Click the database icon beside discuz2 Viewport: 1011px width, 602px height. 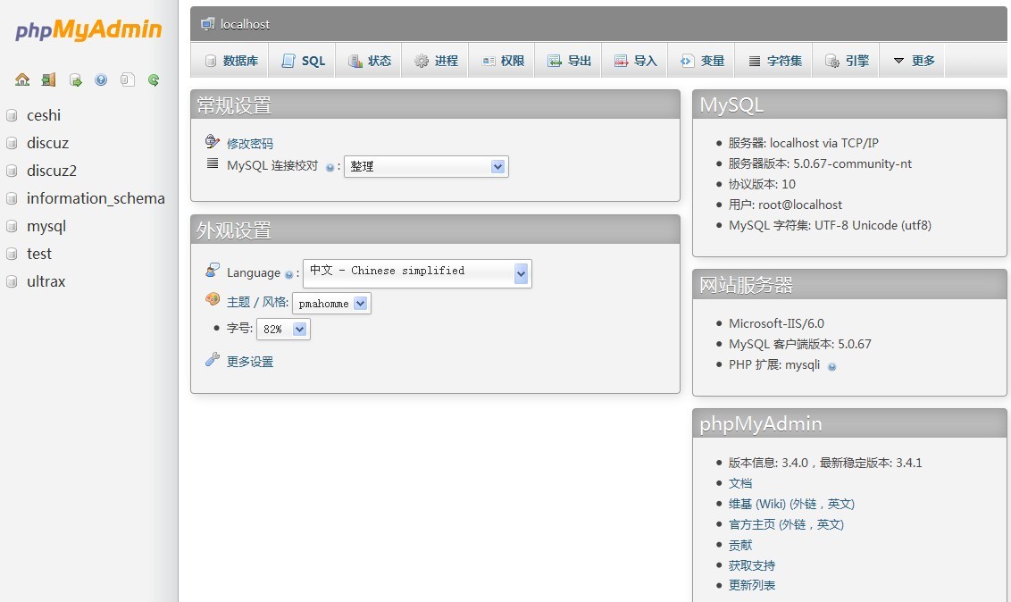[x=12, y=171]
